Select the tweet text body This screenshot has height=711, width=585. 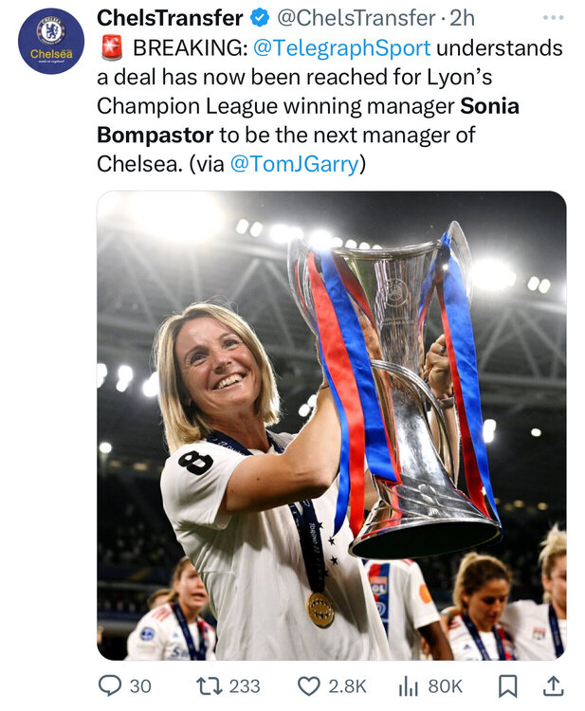tap(330, 105)
